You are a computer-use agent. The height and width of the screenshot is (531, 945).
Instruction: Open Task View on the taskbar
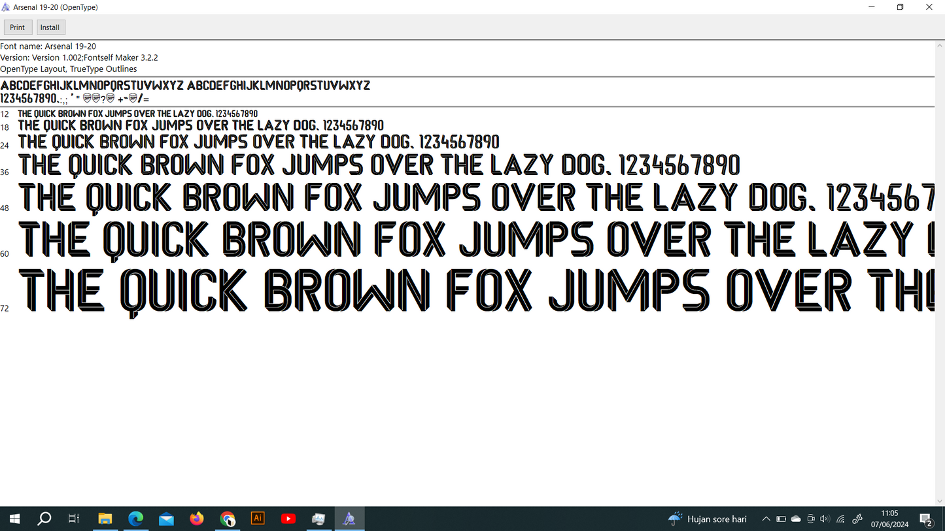(74, 519)
